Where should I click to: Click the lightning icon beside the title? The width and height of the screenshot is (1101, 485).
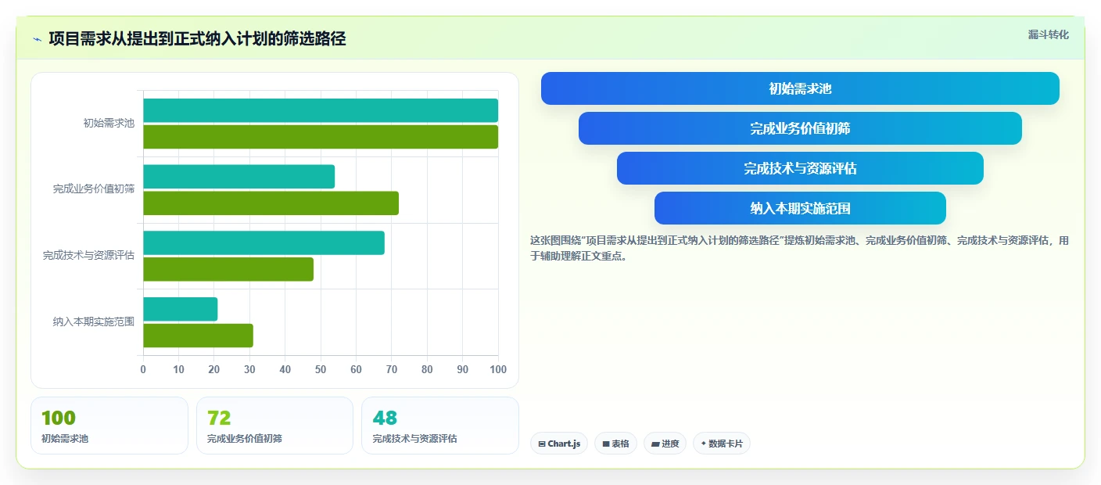pyautogui.click(x=37, y=39)
